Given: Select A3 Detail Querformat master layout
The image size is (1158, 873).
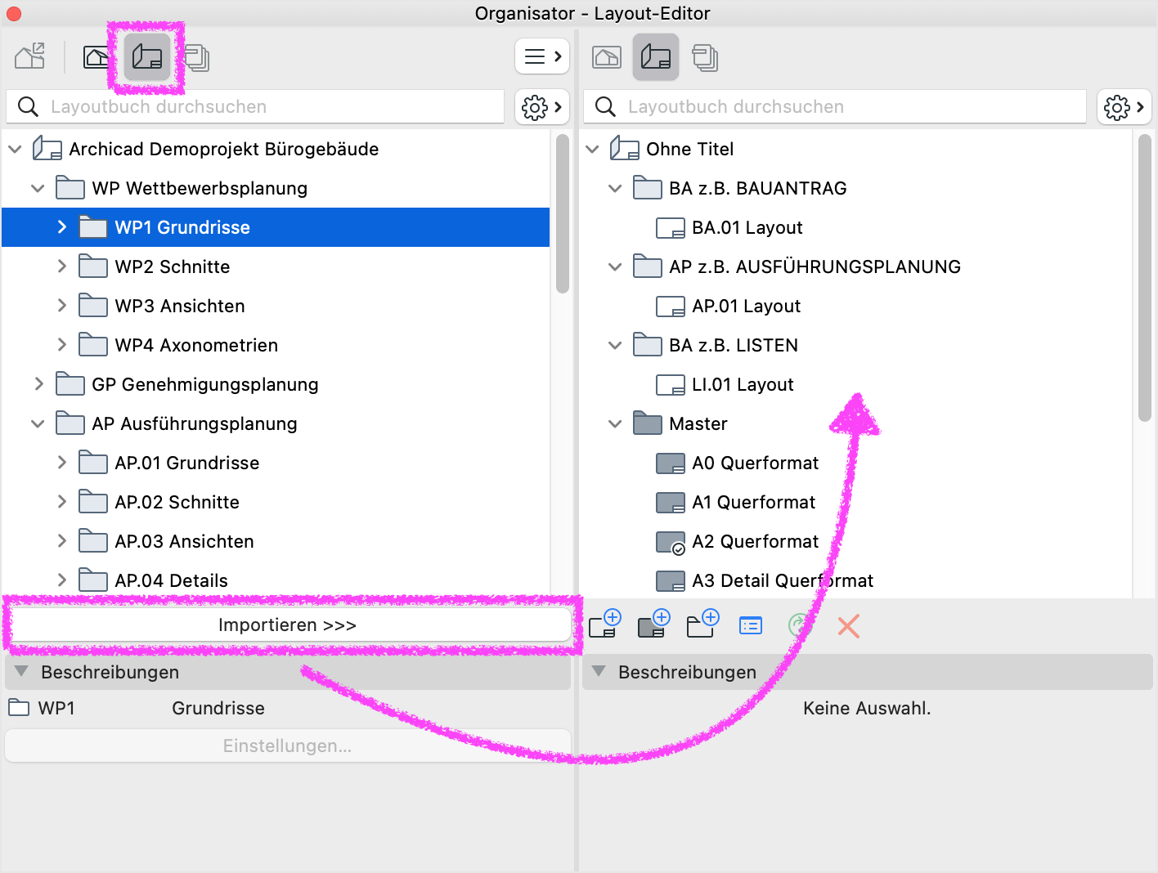Looking at the screenshot, I should (x=856, y=580).
